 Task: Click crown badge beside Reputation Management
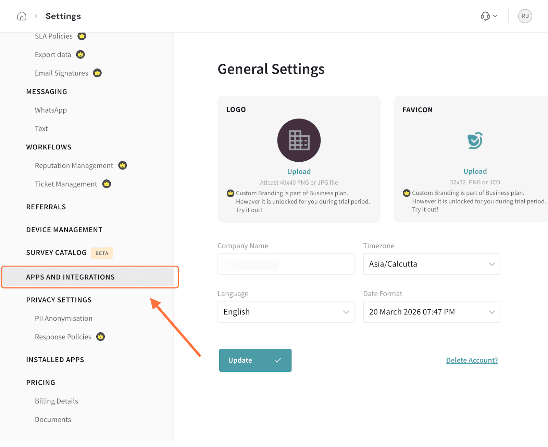click(x=123, y=165)
